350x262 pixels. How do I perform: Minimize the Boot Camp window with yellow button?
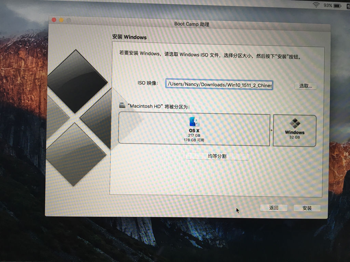pyautogui.click(x=61, y=20)
